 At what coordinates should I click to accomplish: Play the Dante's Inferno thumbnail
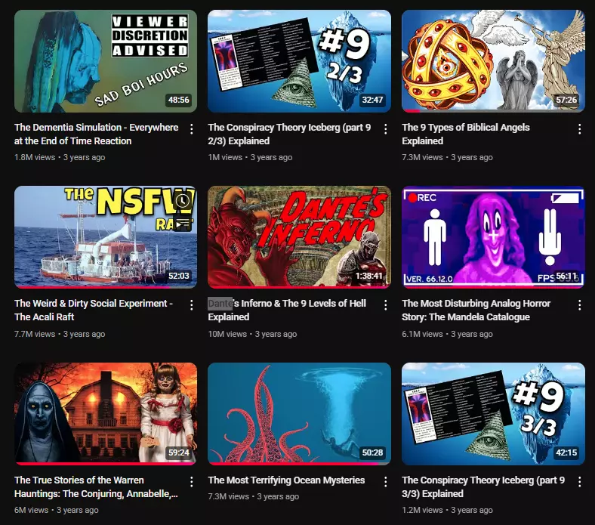pos(300,237)
